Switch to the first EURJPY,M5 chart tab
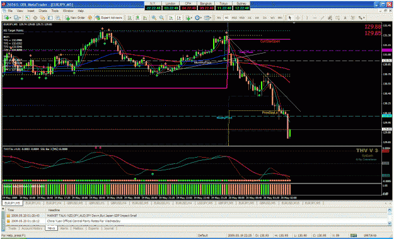The image size is (394, 239). click(12, 203)
